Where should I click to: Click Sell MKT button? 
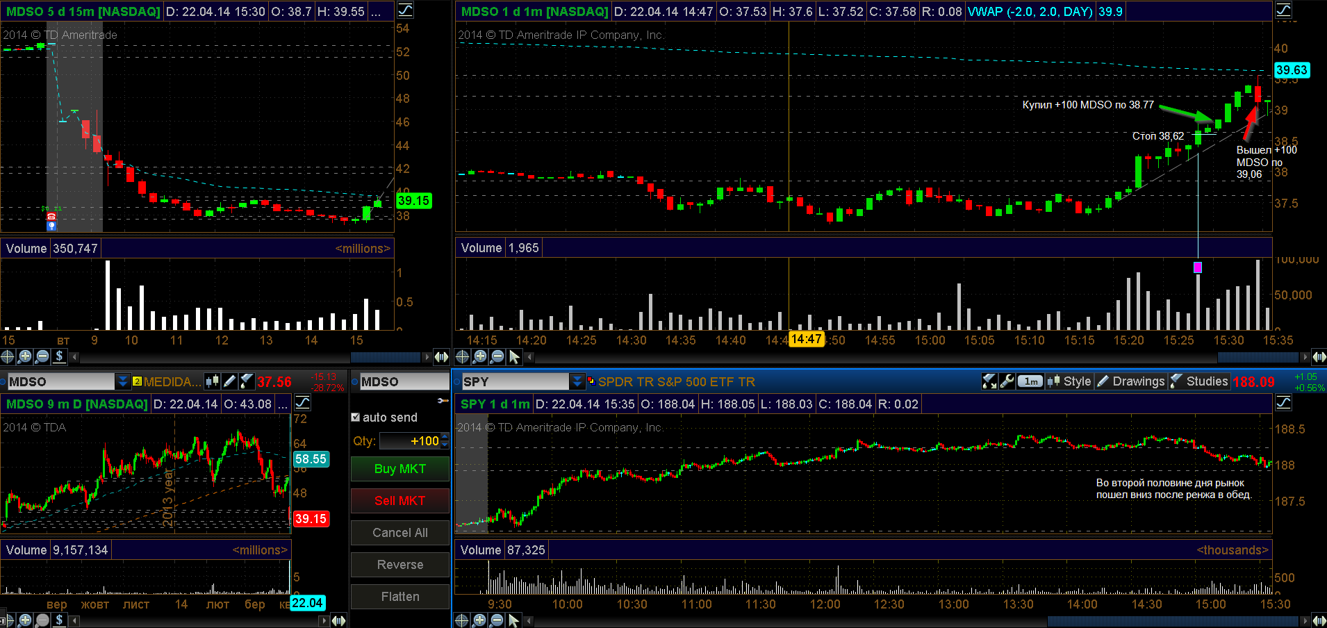[400, 501]
